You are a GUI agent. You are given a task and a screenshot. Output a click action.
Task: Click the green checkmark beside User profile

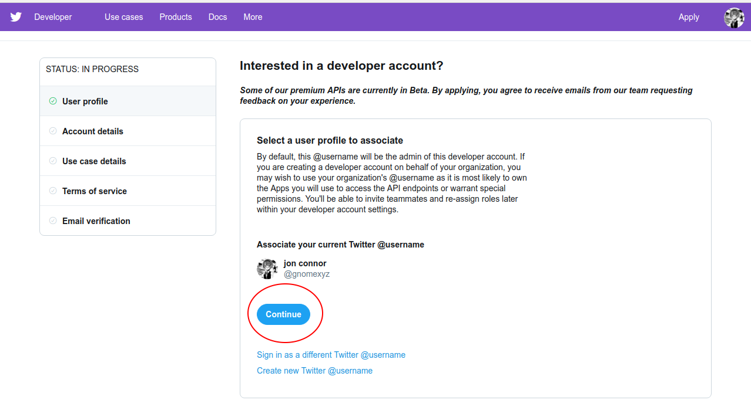tap(53, 101)
